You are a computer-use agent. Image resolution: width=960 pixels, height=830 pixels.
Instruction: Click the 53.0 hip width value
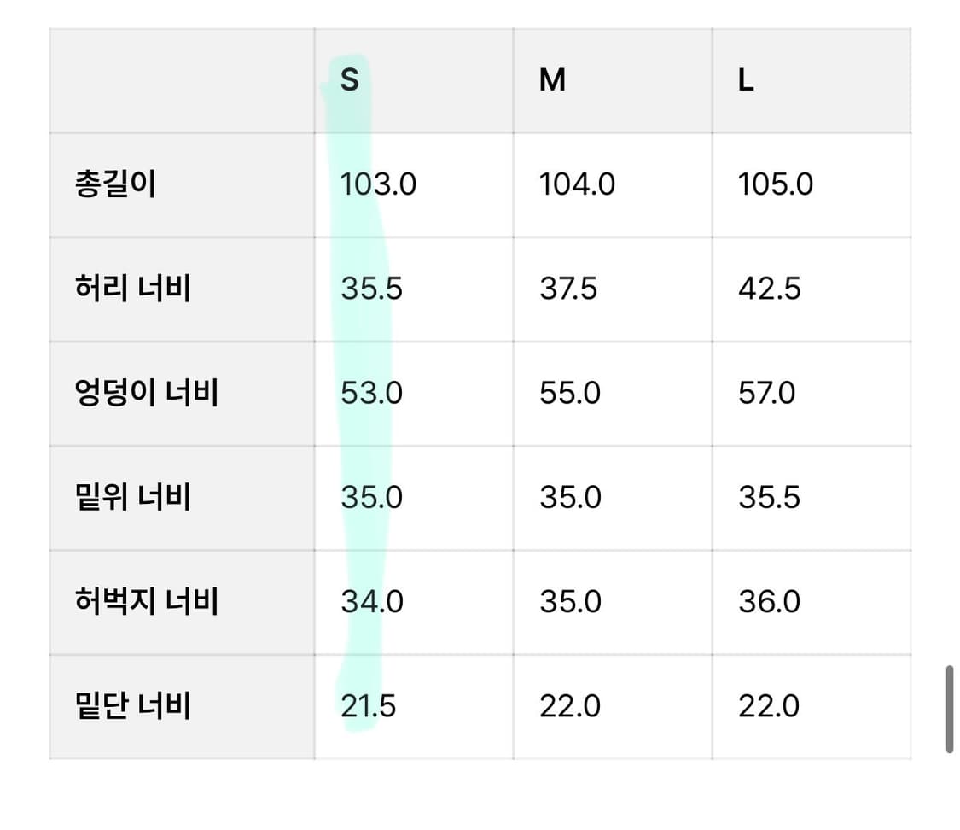pos(371,393)
